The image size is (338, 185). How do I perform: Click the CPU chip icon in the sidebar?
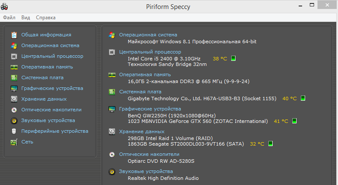click(x=14, y=57)
